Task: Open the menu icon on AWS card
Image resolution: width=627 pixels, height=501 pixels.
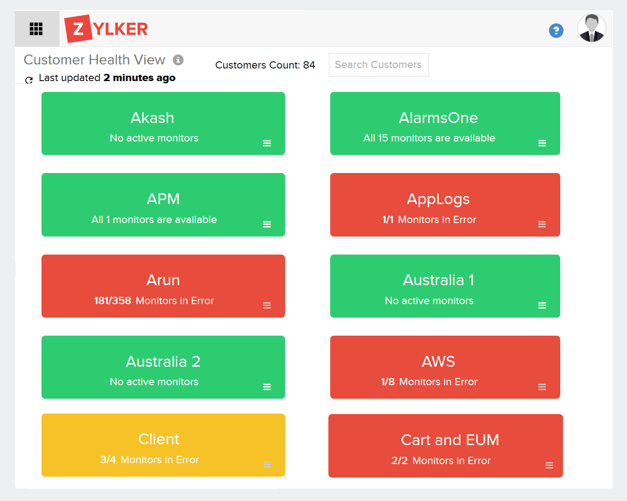Action: pyautogui.click(x=542, y=387)
